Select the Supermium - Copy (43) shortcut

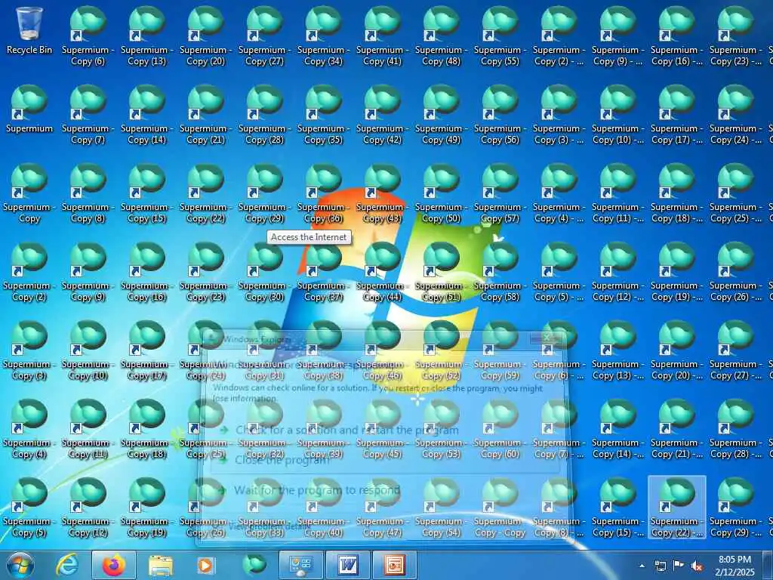coord(383,193)
